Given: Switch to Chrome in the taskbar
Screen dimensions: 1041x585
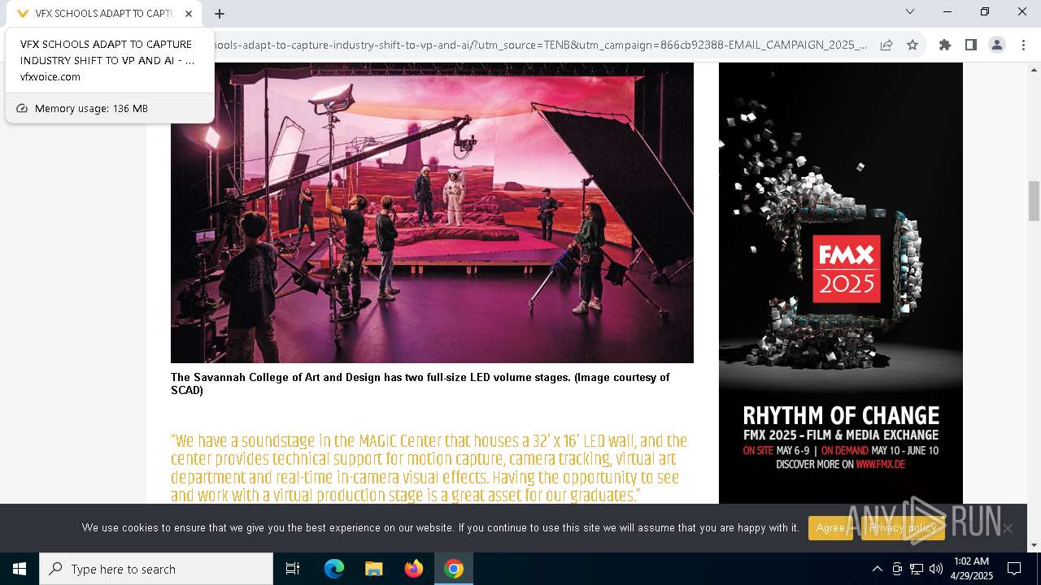Looking at the screenshot, I should 454,569.
